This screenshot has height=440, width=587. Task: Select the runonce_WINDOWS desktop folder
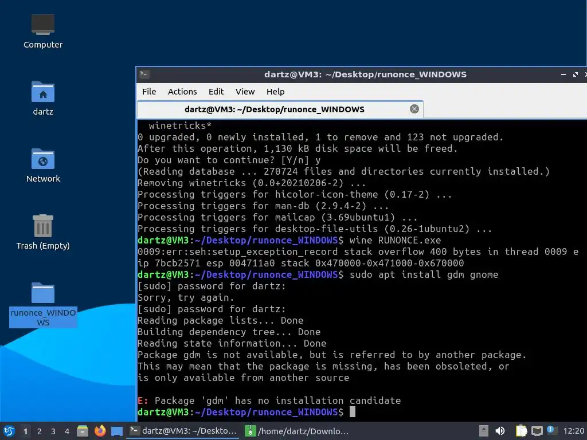tap(42, 304)
